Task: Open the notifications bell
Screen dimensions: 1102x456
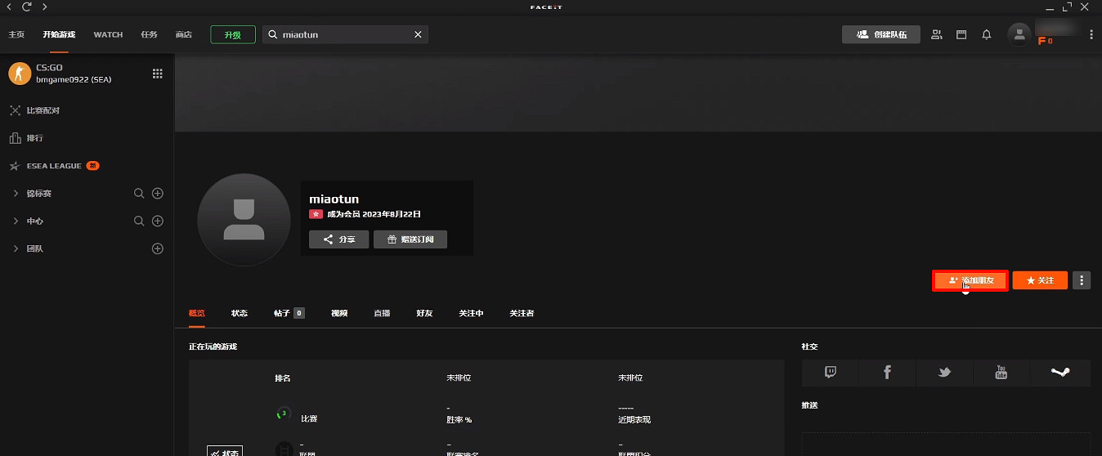Action: tap(987, 34)
